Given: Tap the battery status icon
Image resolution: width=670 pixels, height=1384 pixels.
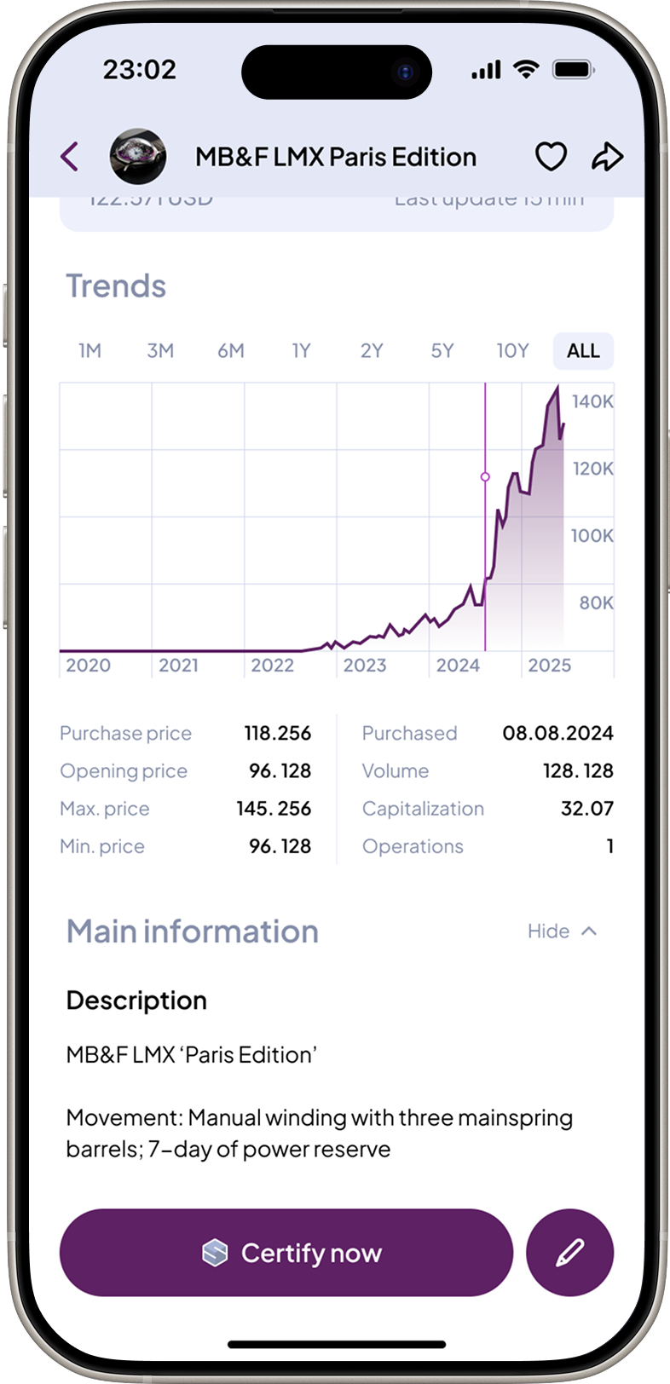Looking at the screenshot, I should tap(574, 70).
